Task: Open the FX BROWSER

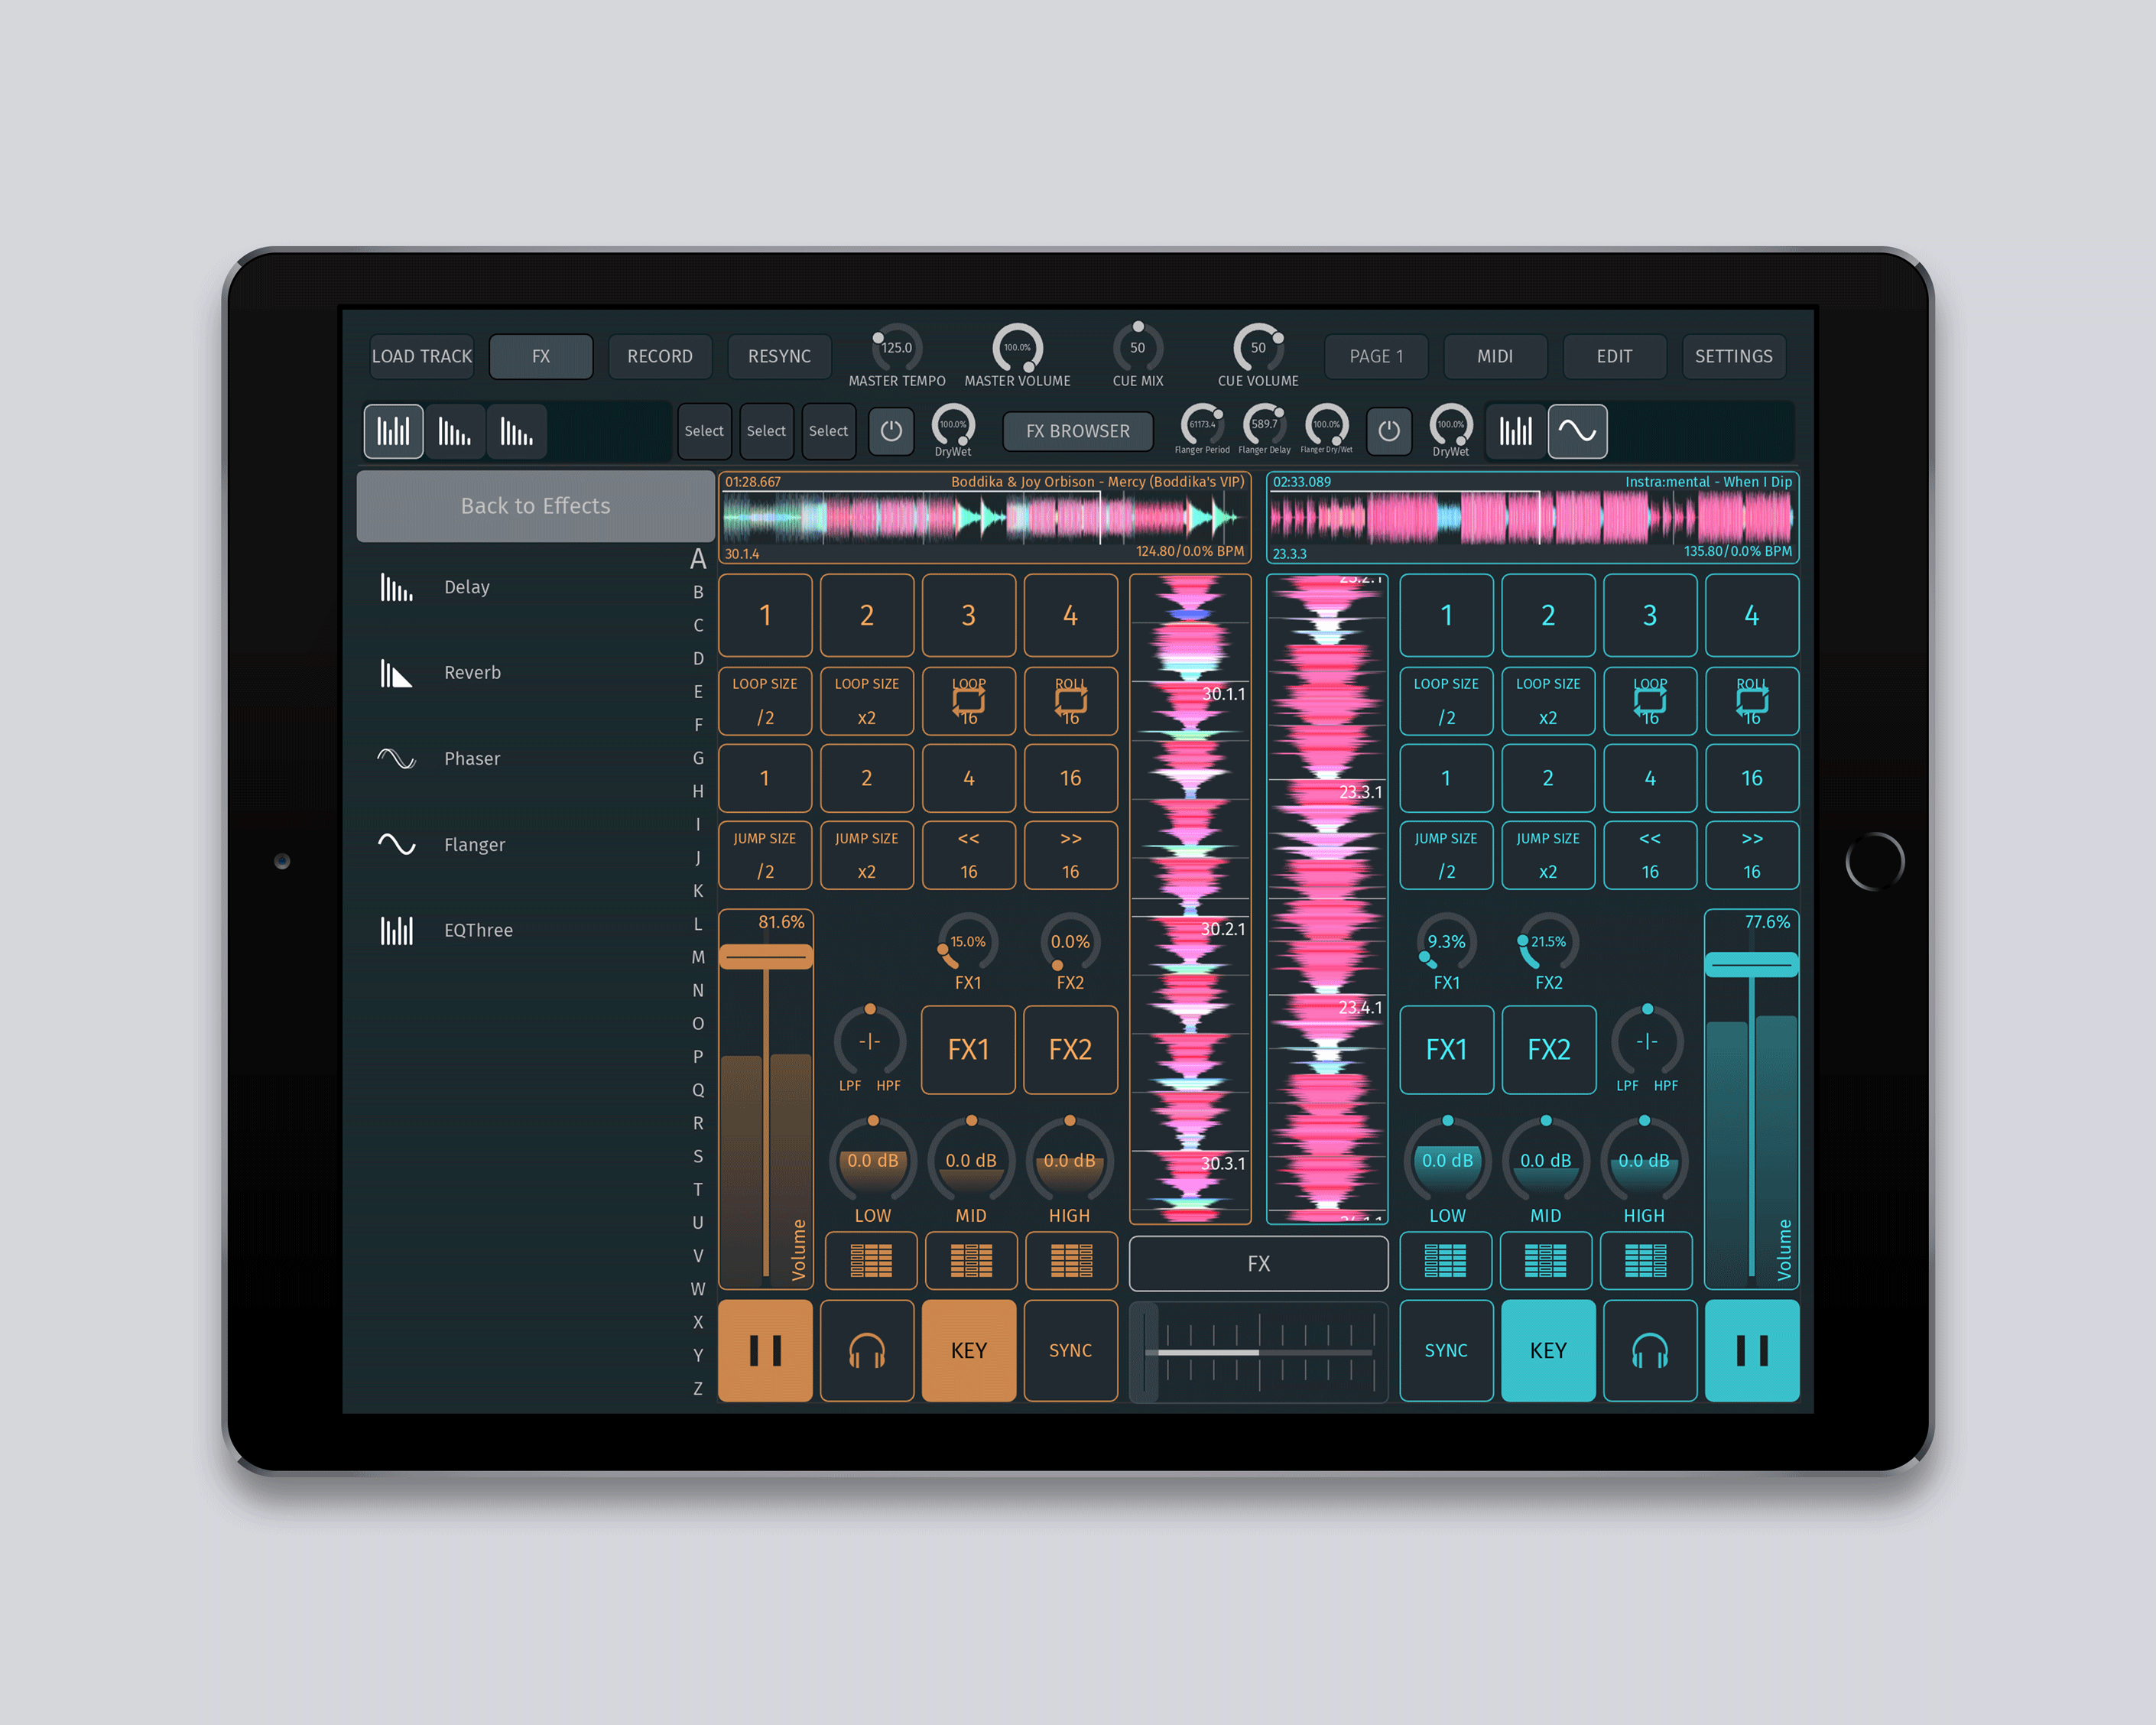Action: (1078, 431)
